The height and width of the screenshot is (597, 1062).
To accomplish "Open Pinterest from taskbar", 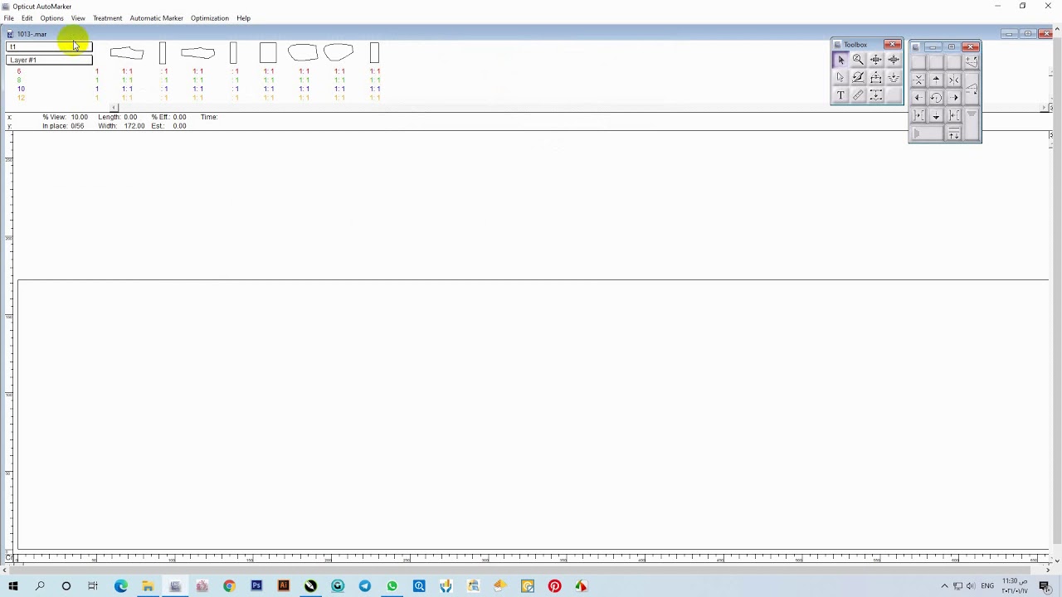I will click(x=554, y=586).
